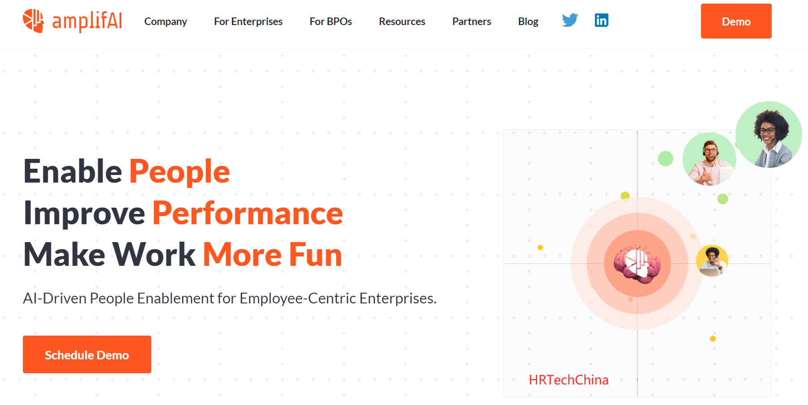Click the large green dot near the avatars
Viewport: 808px width, 405px height.
pos(666,158)
